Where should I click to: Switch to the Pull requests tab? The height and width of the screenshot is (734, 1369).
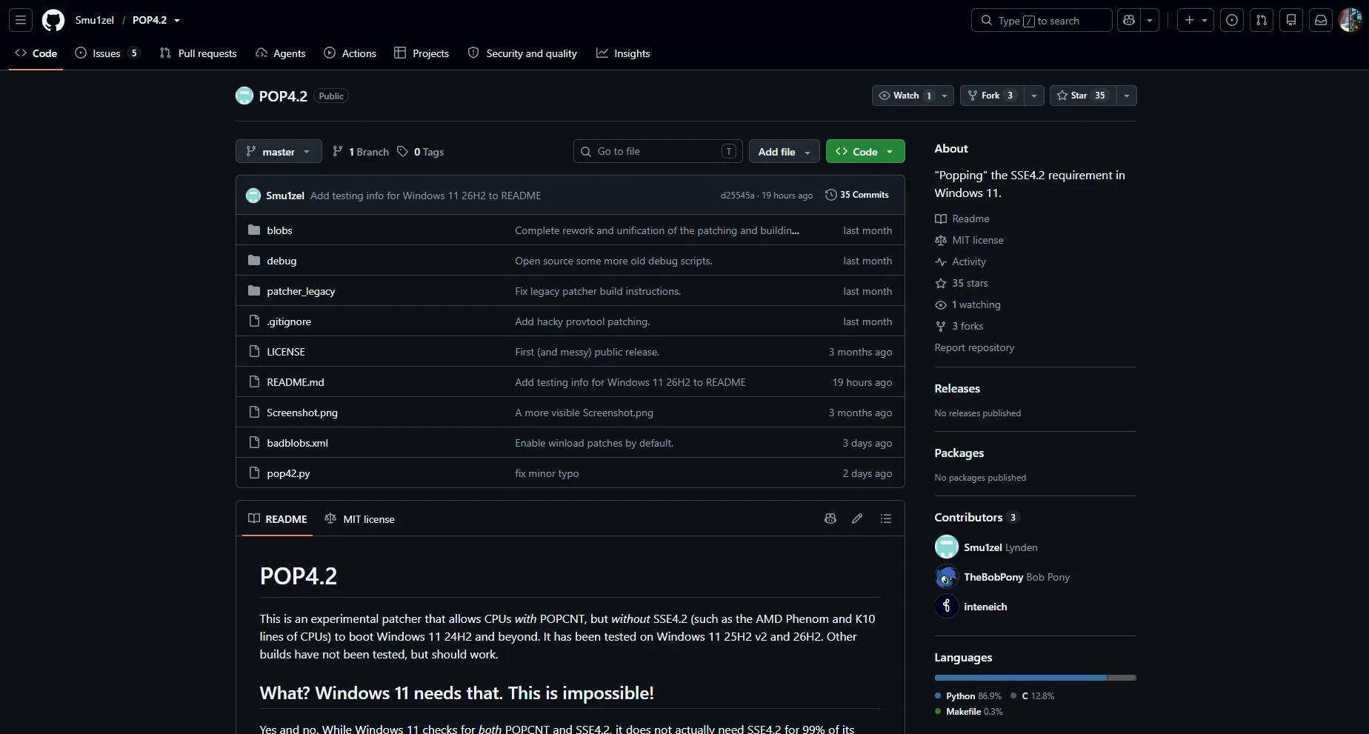[199, 53]
